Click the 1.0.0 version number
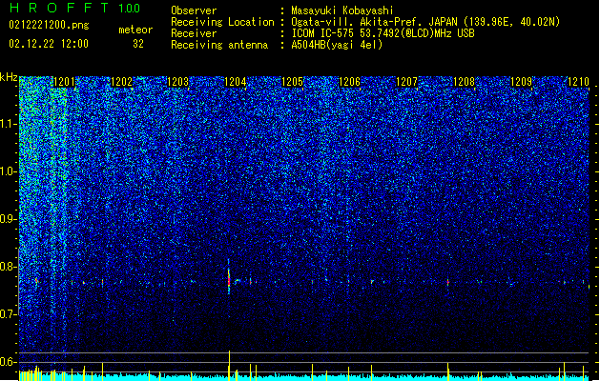Image resolution: width=600 pixels, height=381 pixels. 130,9
